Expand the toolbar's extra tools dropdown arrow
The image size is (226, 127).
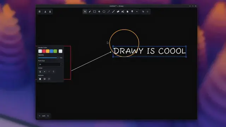point(137,12)
